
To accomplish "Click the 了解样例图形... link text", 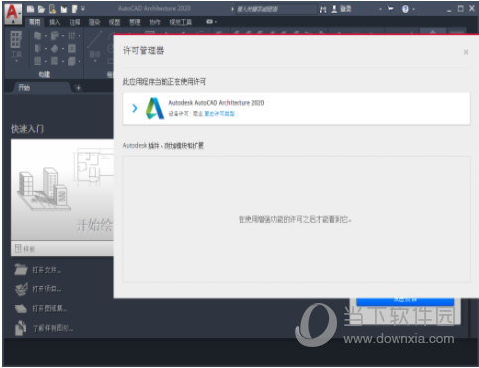I will tap(53, 328).
